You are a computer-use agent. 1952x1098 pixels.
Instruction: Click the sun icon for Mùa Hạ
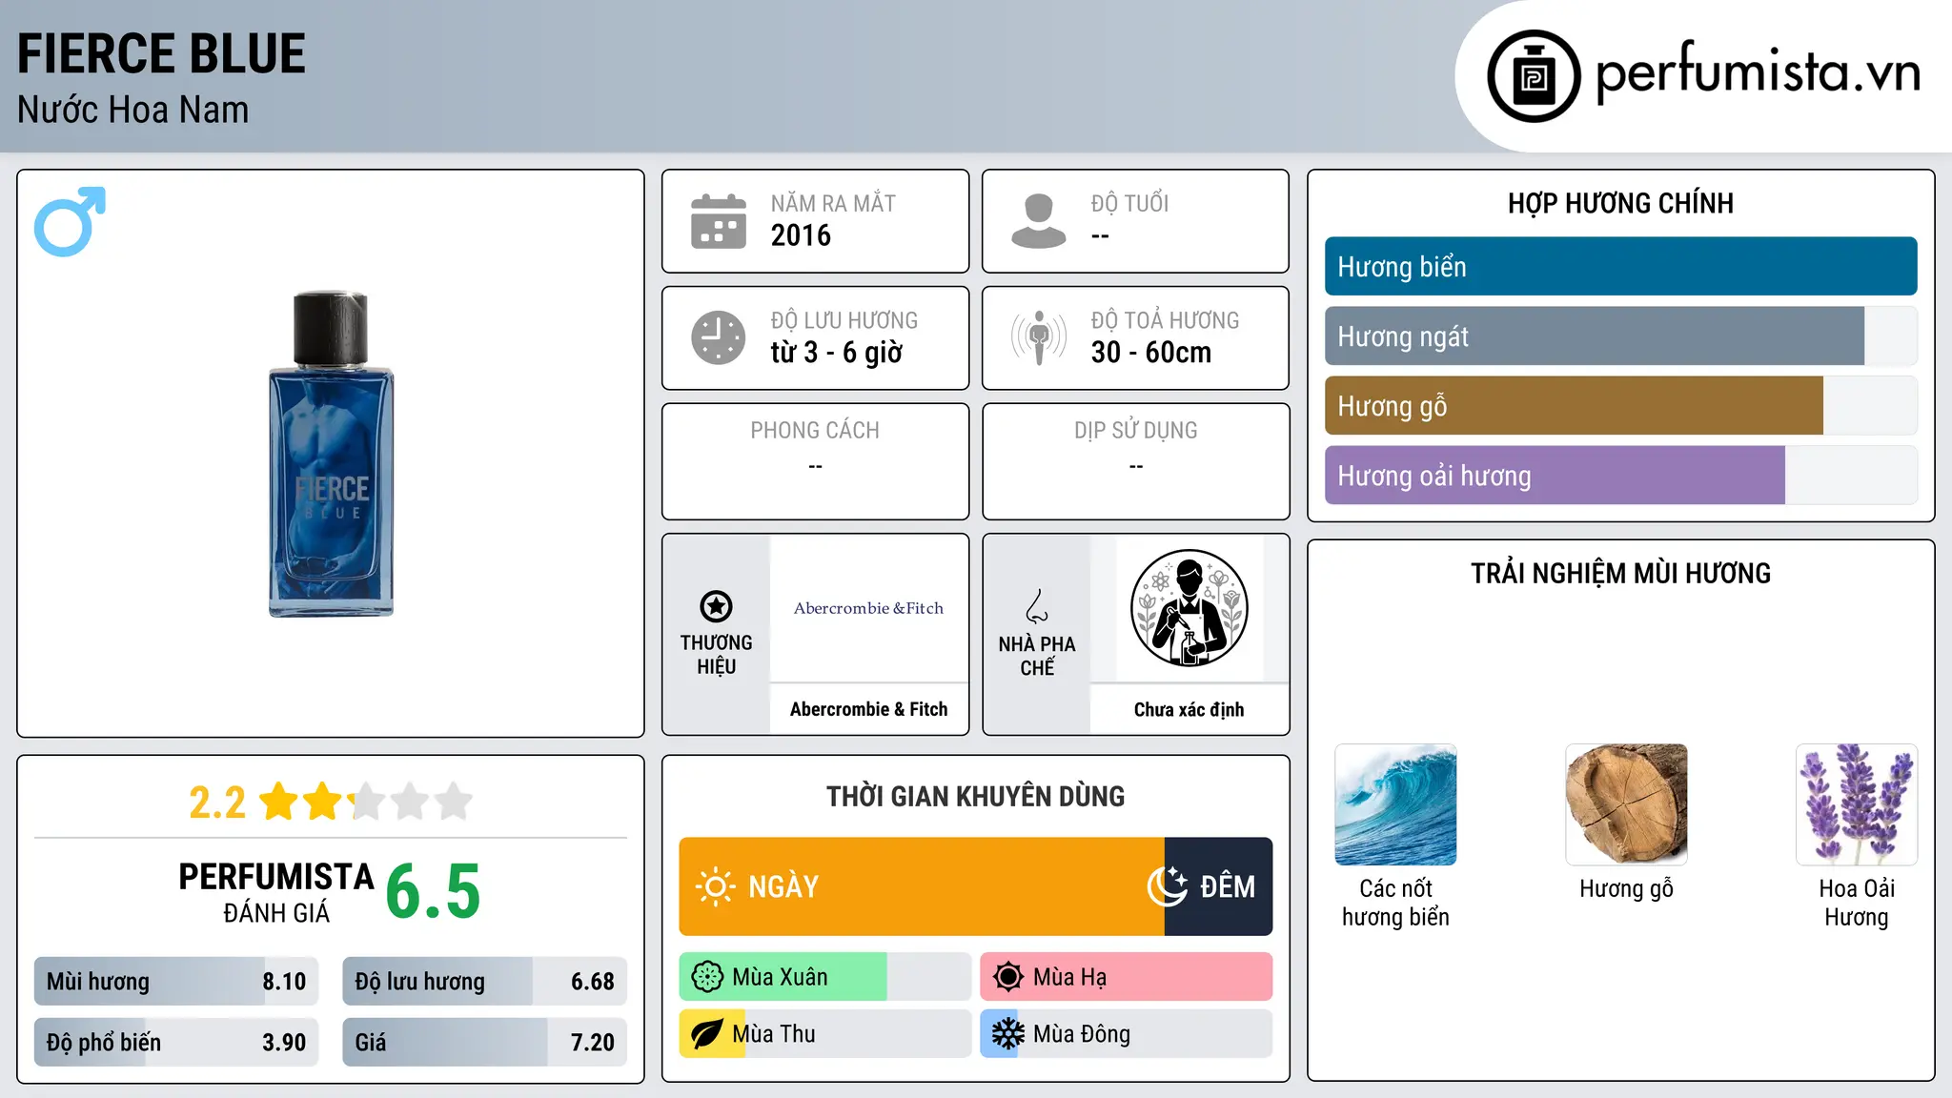click(x=1008, y=977)
